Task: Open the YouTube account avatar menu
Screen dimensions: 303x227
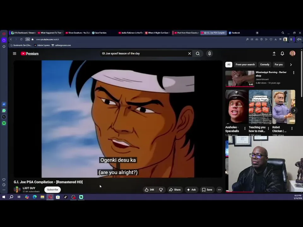Action: coord(292,53)
